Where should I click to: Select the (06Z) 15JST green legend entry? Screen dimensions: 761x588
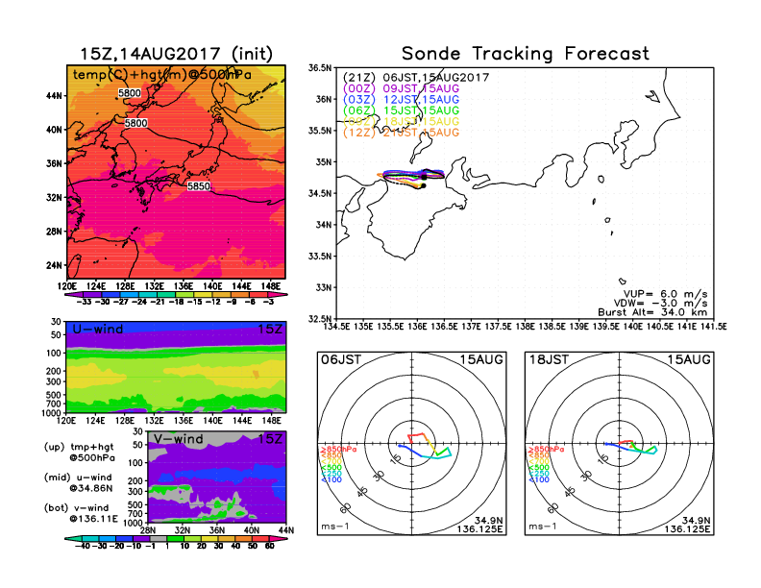[x=402, y=110]
